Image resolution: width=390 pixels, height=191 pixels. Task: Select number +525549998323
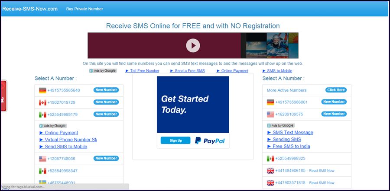pyautogui.click(x=290, y=159)
